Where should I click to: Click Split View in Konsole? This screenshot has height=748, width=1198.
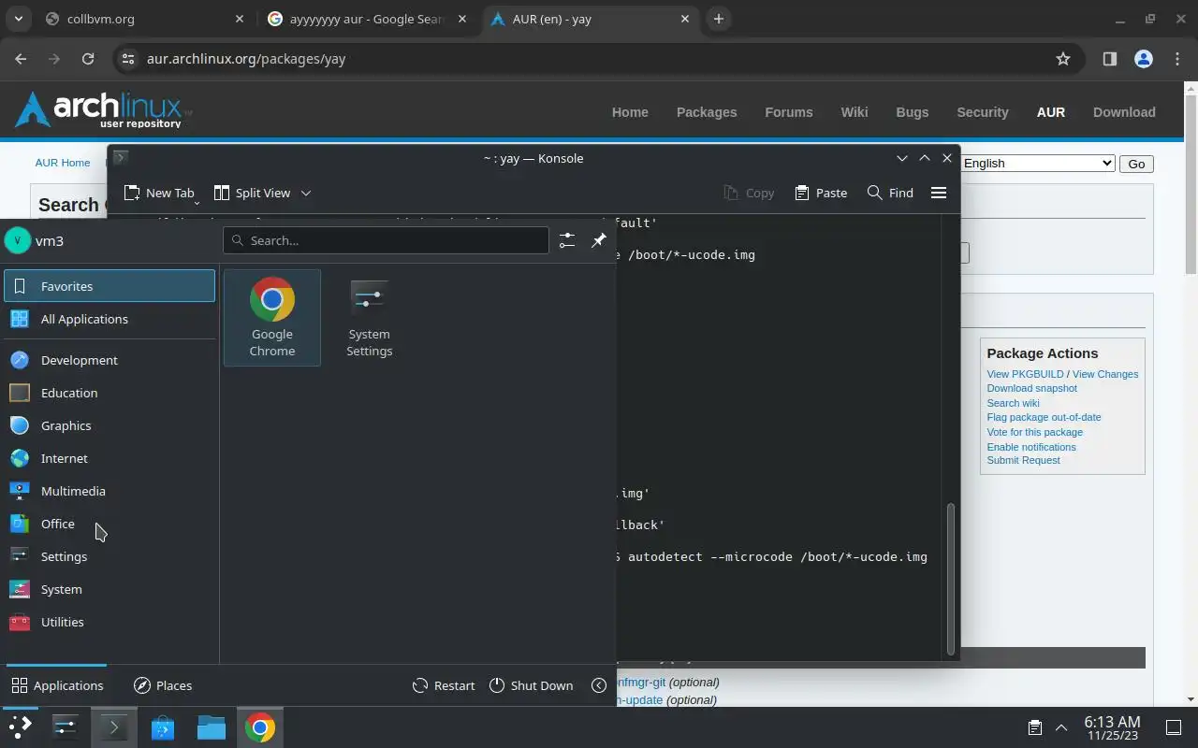[x=252, y=193]
